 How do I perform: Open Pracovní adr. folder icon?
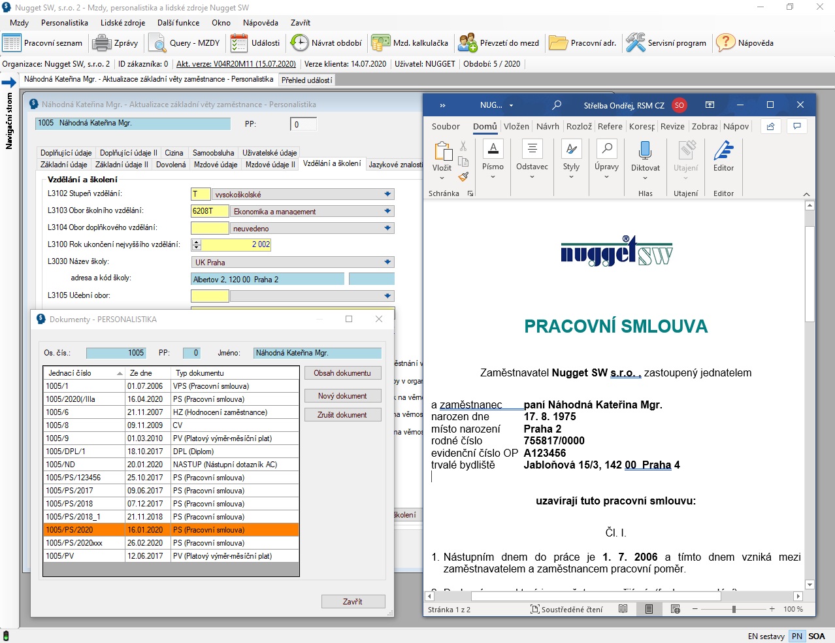click(x=558, y=43)
